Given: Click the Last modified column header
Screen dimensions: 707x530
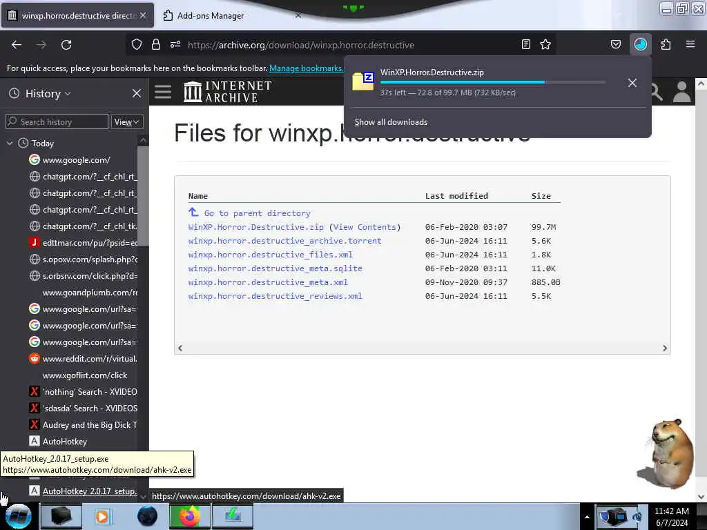Looking at the screenshot, I should pyautogui.click(x=456, y=196).
